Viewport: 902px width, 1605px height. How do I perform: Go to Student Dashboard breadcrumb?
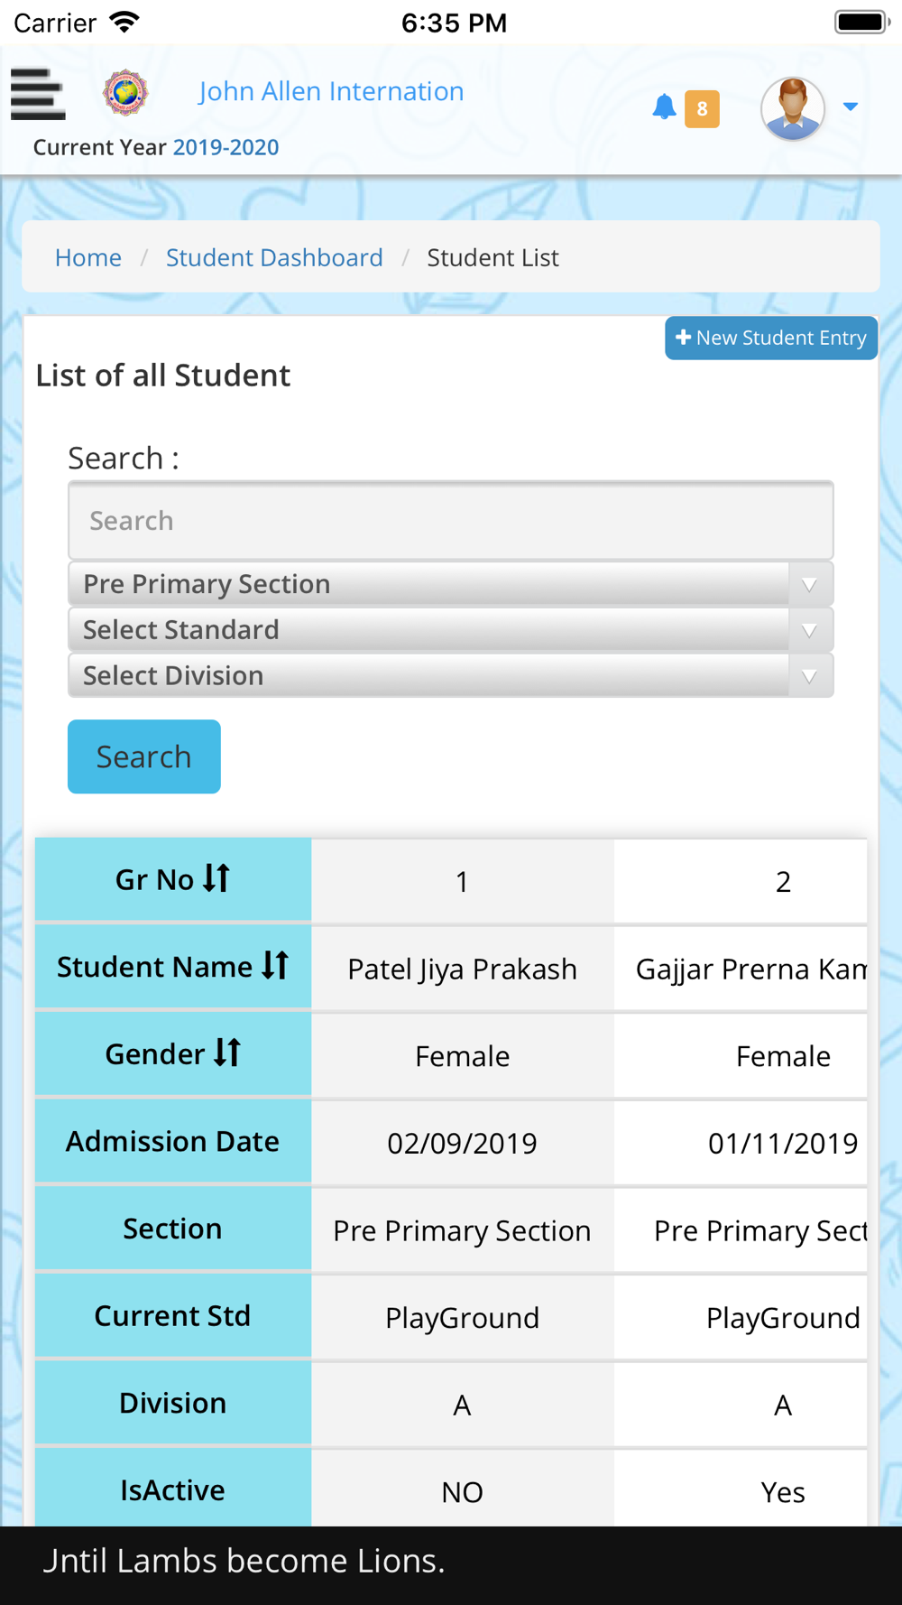[x=274, y=257]
